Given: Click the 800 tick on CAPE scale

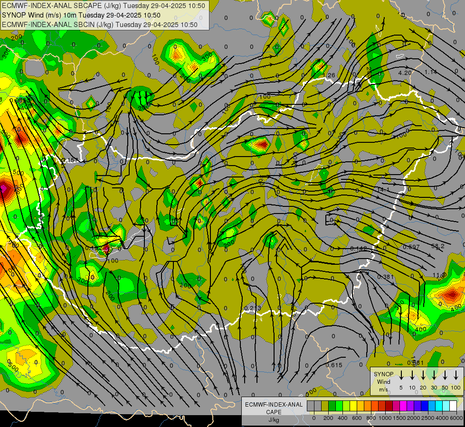Looking at the screenshot, I should (371, 418).
